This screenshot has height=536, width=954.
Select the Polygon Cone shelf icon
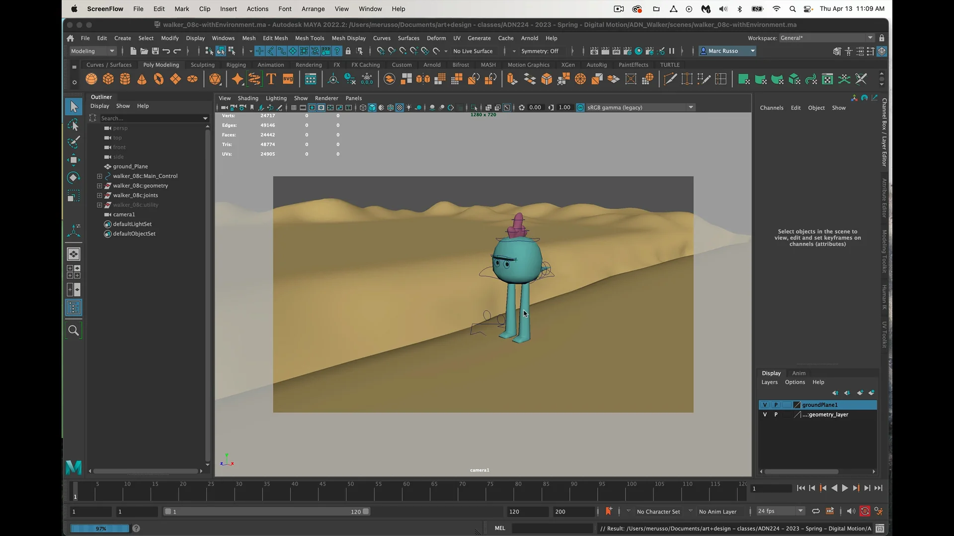pos(142,79)
